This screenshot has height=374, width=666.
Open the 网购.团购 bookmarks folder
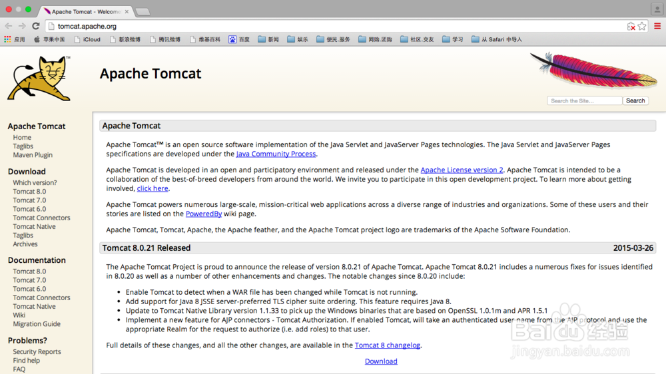tap(376, 39)
